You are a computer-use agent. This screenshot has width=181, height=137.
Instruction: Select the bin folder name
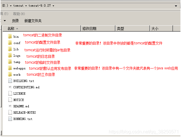16,37
